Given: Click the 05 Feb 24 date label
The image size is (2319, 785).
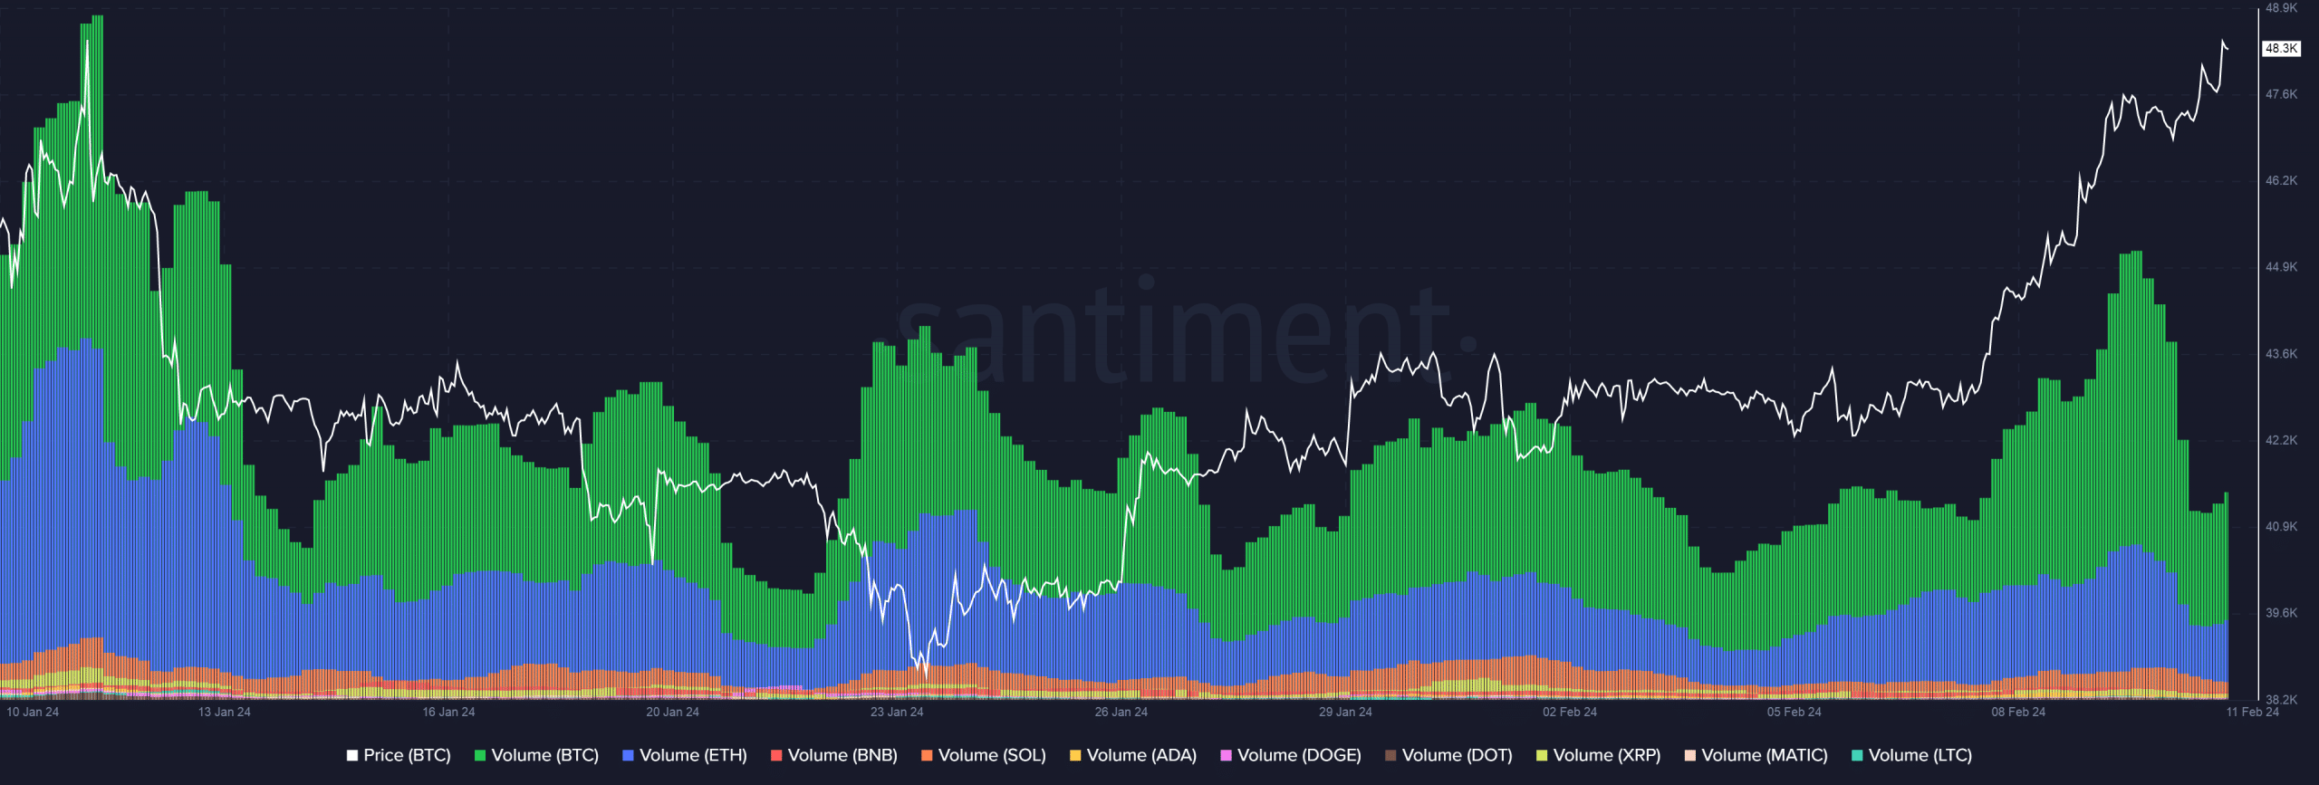Looking at the screenshot, I should coord(1794,712).
